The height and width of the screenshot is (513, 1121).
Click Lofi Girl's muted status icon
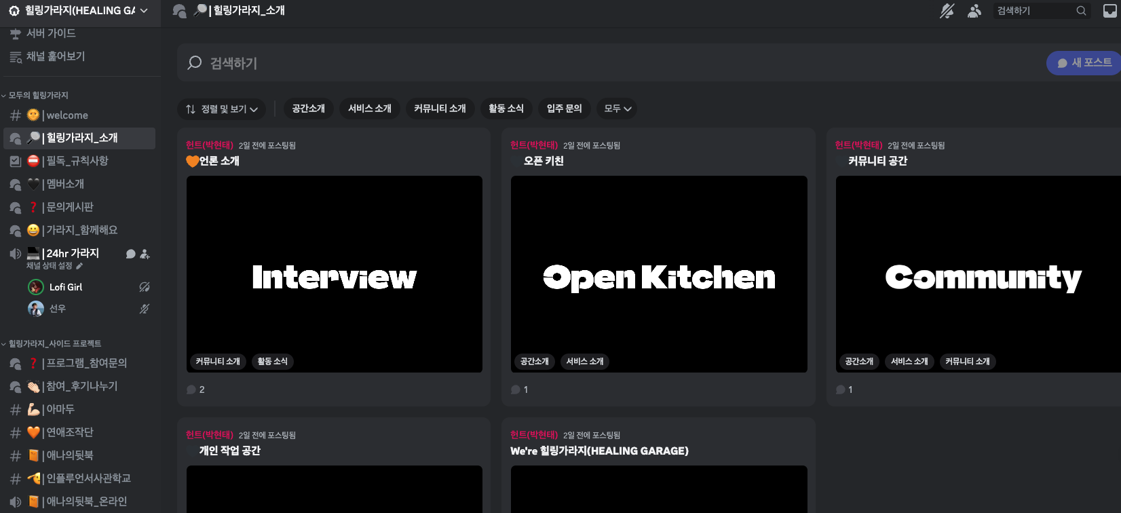click(145, 287)
